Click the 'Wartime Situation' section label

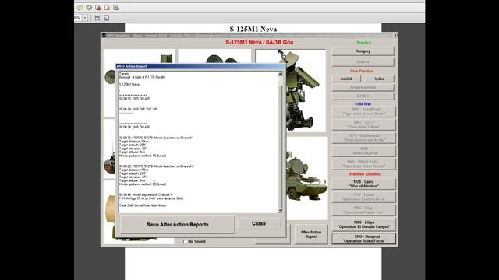coord(365,174)
